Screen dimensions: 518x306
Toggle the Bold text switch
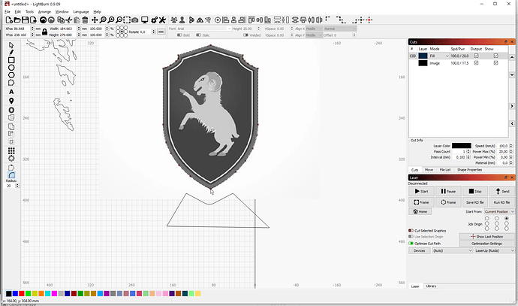coord(179,35)
